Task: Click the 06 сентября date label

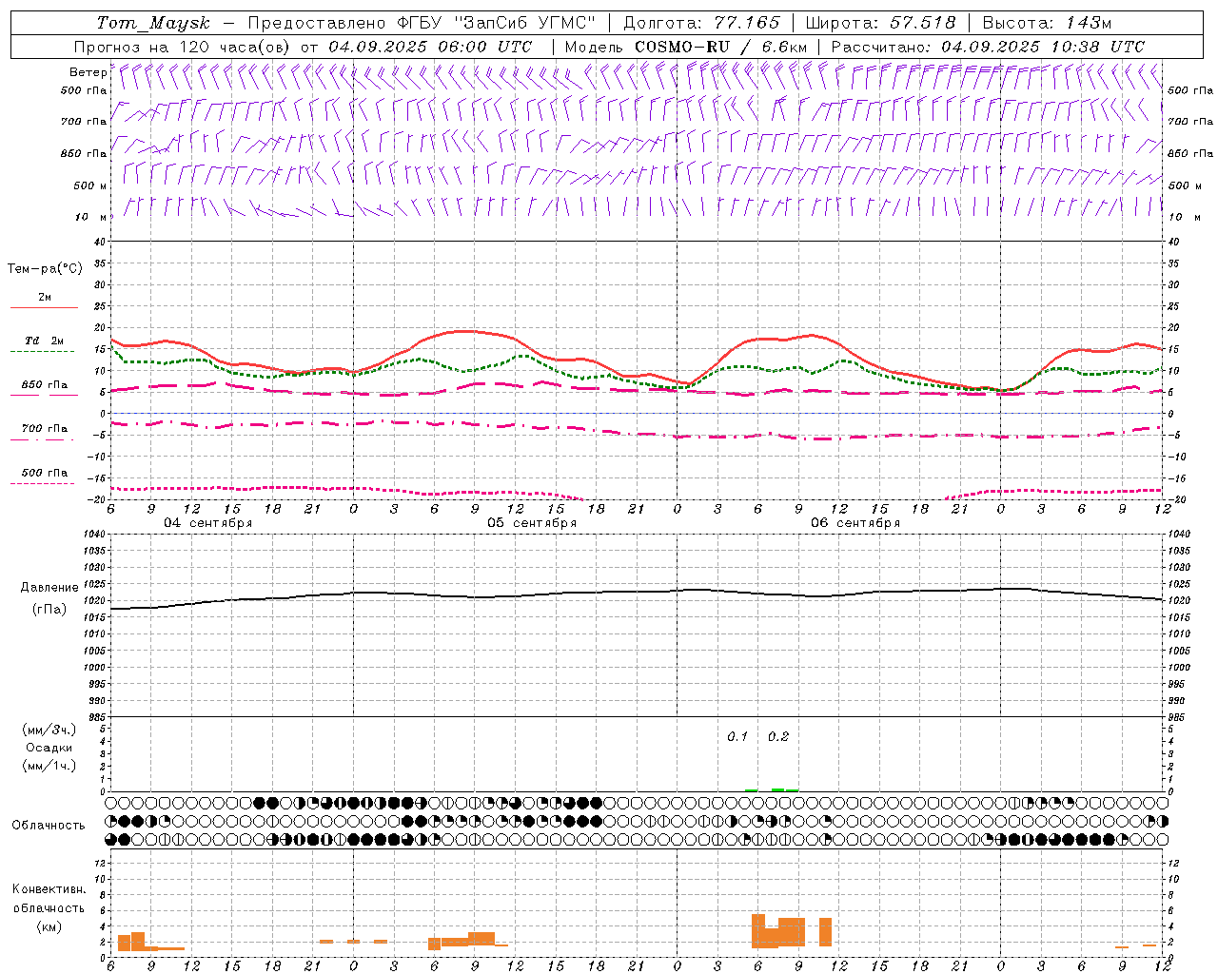Action: 855,523
